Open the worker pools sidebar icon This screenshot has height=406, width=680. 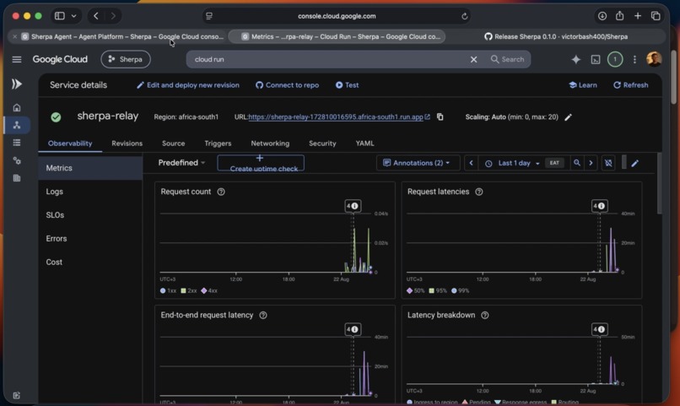pyautogui.click(x=17, y=160)
